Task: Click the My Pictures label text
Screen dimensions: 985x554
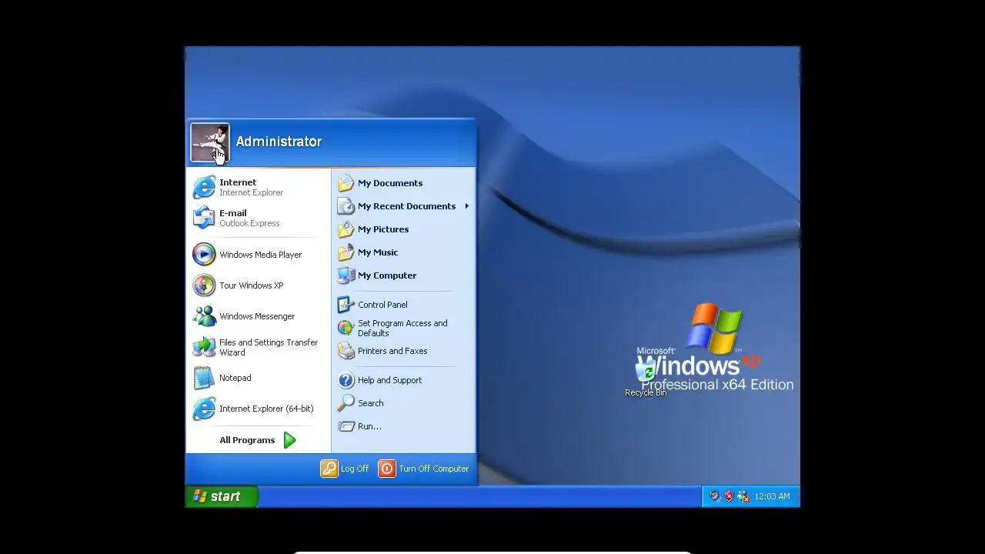Action: 383,229
